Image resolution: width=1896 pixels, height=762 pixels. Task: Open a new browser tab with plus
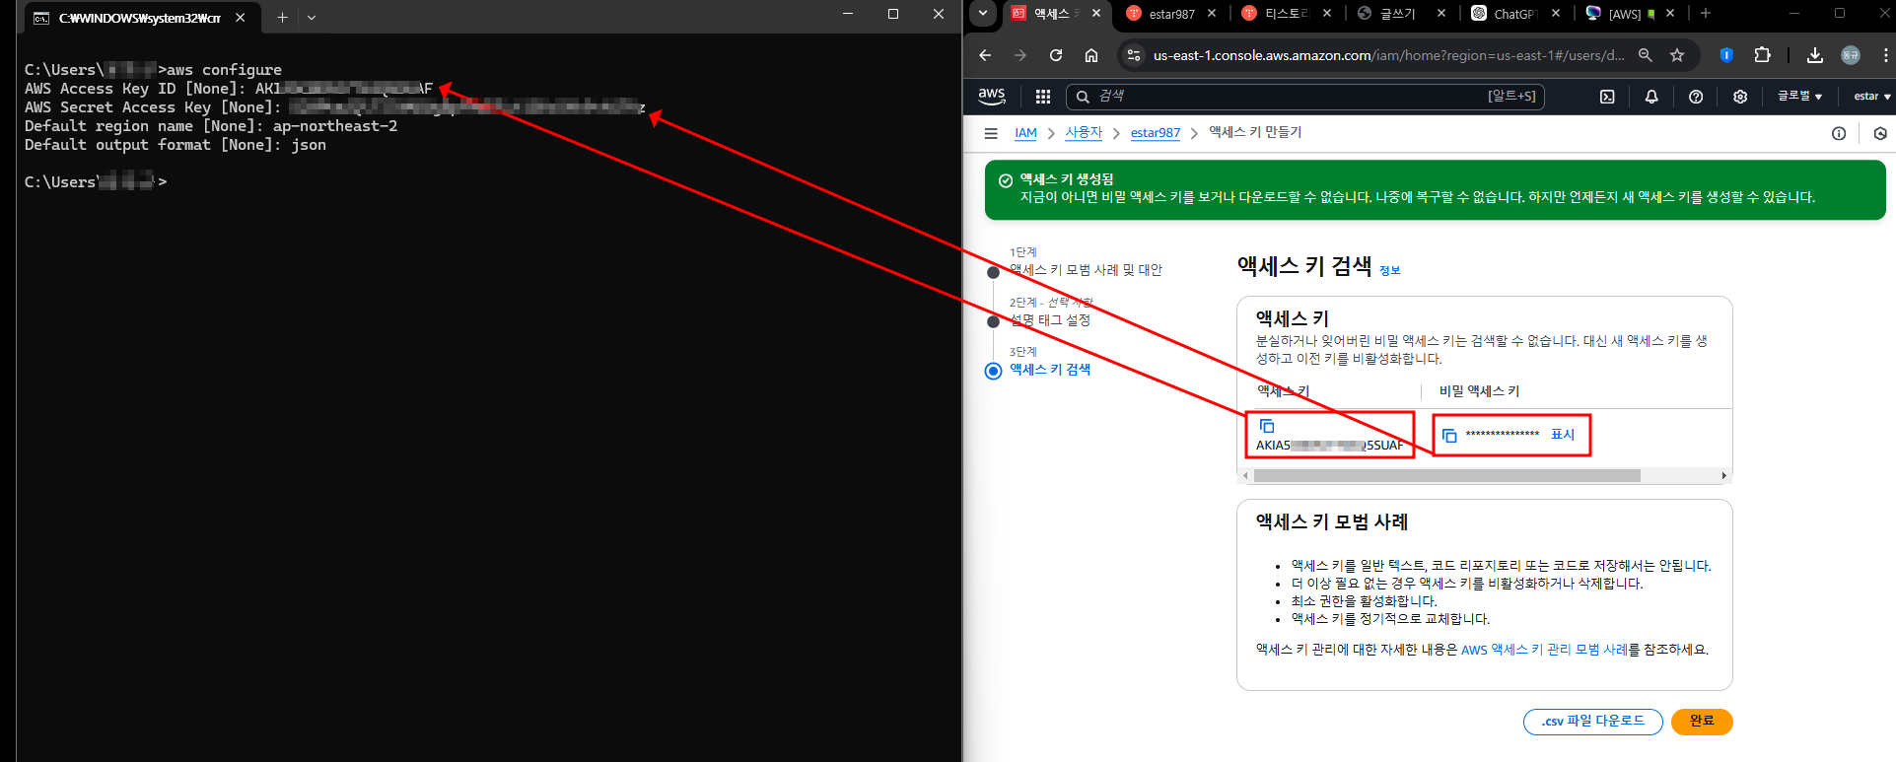(1706, 13)
